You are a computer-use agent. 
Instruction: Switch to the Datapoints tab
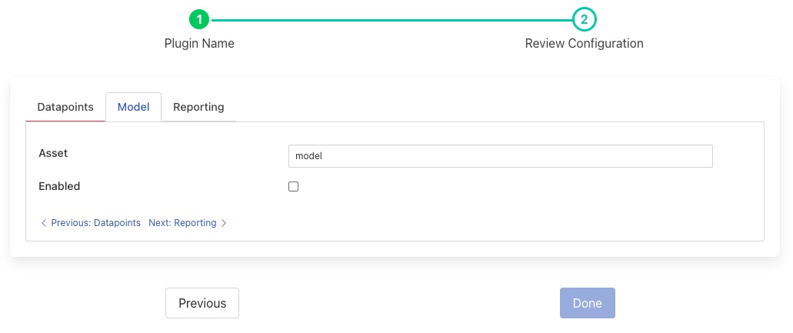point(65,107)
